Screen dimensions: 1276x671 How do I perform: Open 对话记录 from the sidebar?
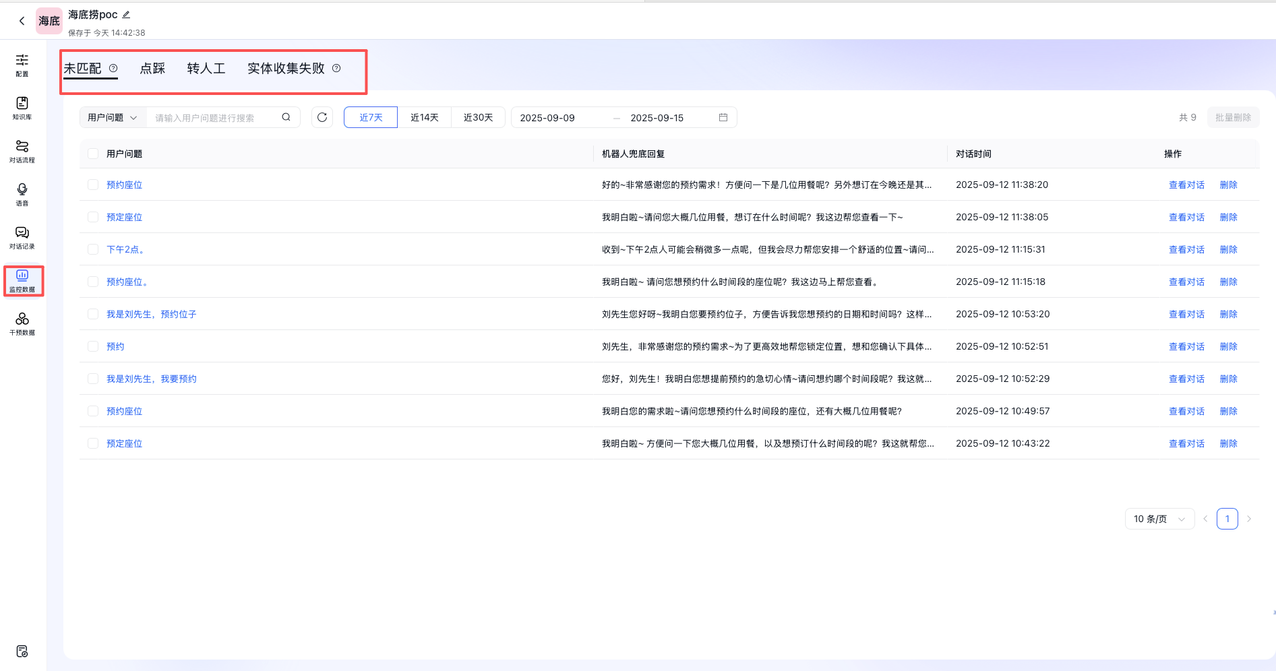point(22,236)
